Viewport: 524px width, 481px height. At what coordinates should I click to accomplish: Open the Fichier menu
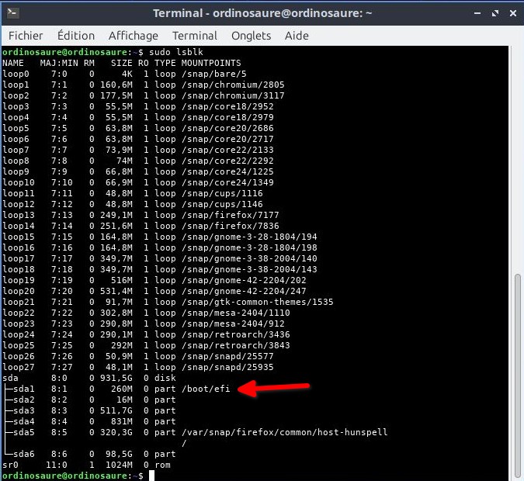point(26,36)
